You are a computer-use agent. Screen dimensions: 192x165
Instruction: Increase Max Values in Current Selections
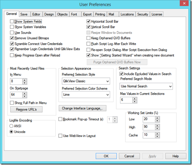pyautogui.click(x=135, y=99)
